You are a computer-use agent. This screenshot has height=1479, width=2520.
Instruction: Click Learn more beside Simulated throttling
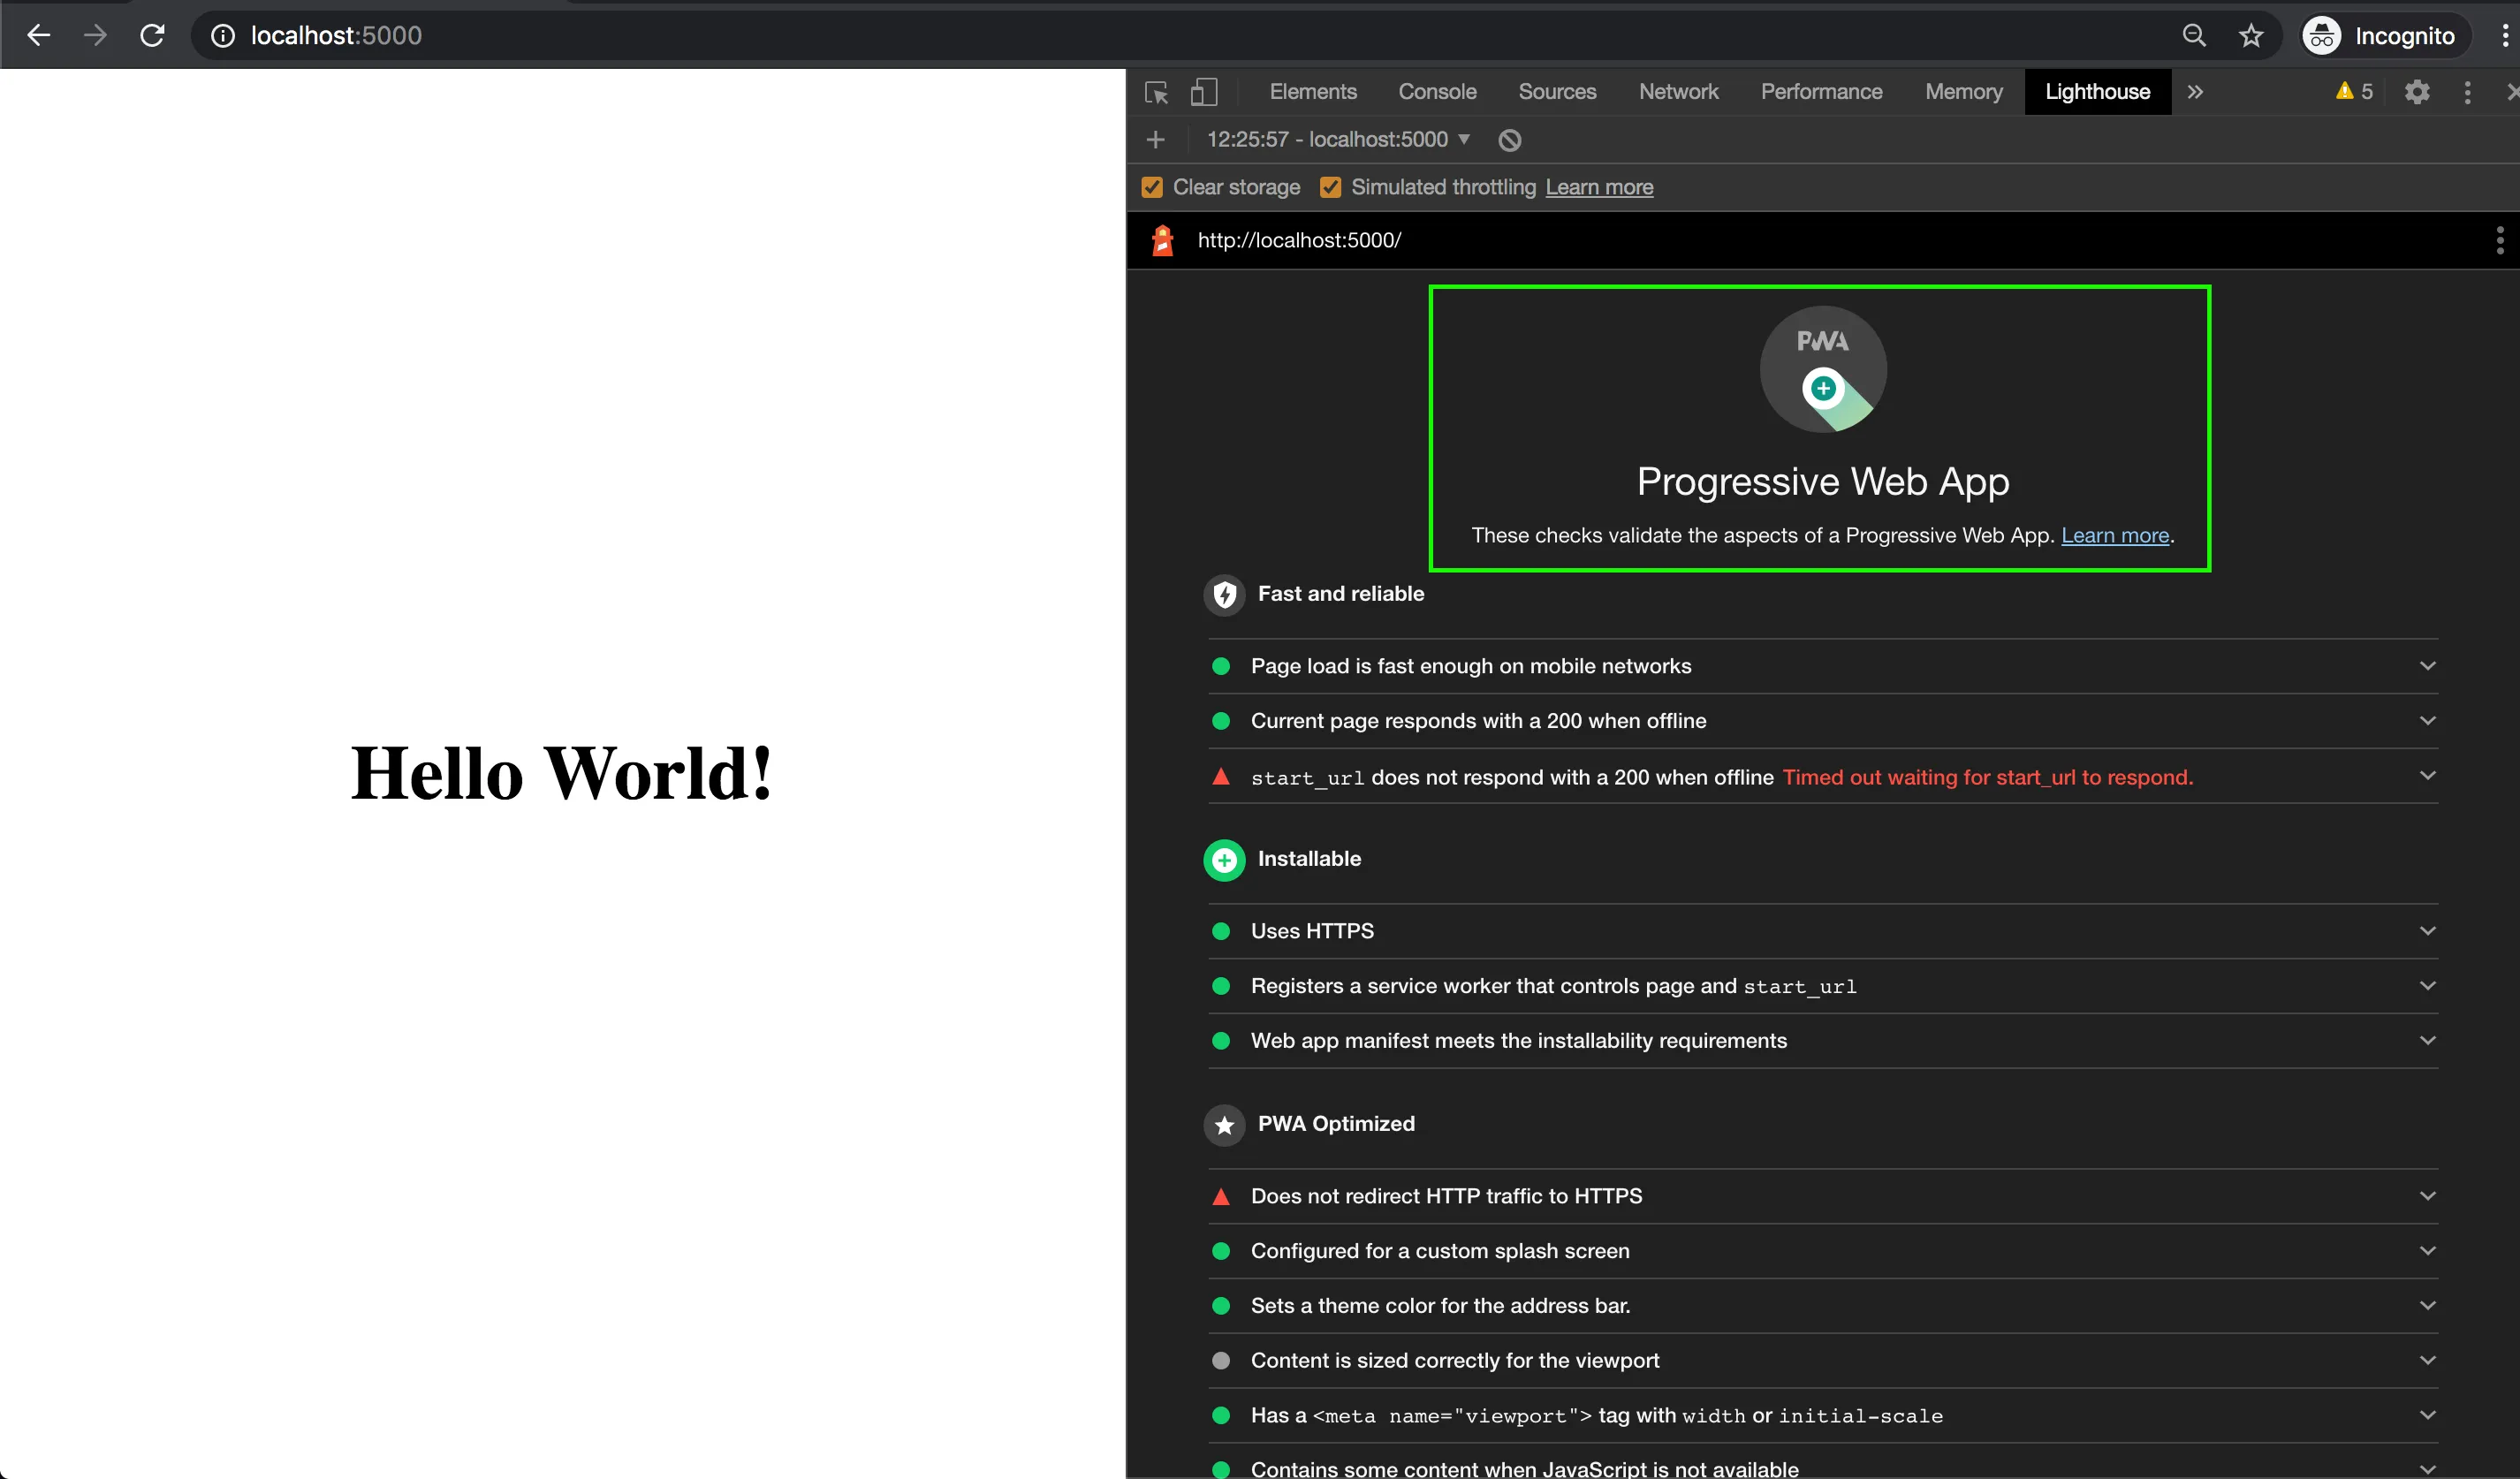pos(1599,187)
